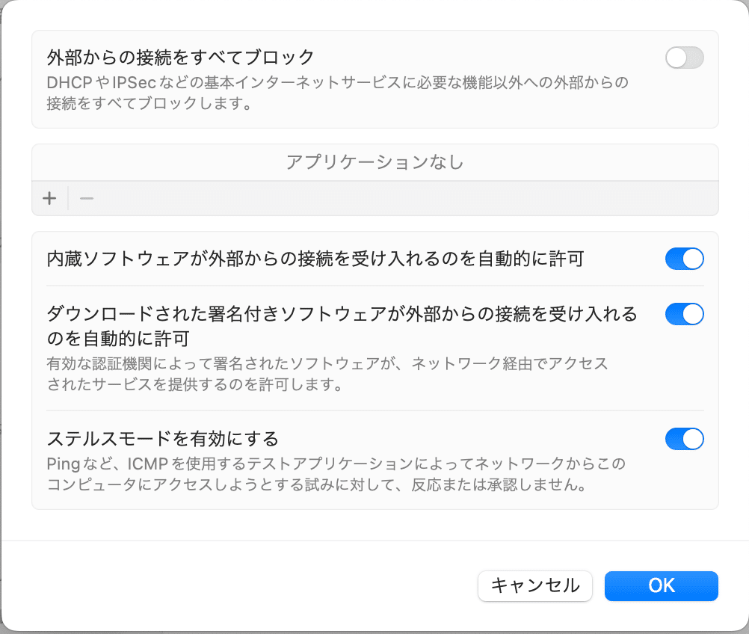Click the 内蔵ソフトウェアが外部からの接続 label
The width and height of the screenshot is (749, 634).
click(x=315, y=259)
